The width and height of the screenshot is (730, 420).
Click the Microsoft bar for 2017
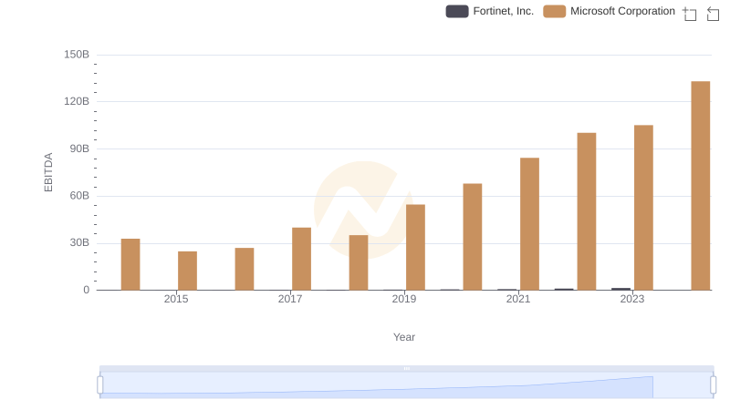301,259
